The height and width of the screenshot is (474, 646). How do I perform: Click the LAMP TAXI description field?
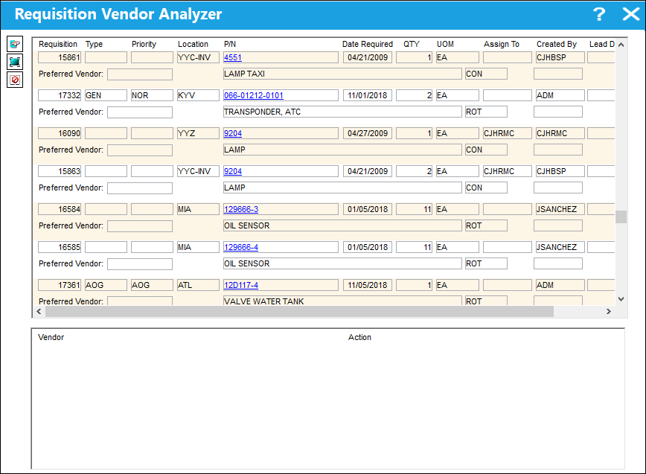pos(342,74)
